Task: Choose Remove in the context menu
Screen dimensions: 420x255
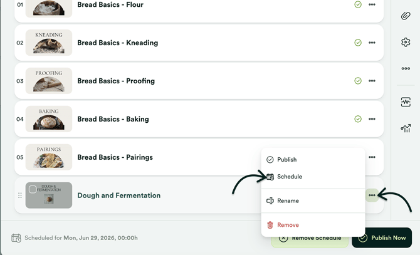Action: point(313,225)
